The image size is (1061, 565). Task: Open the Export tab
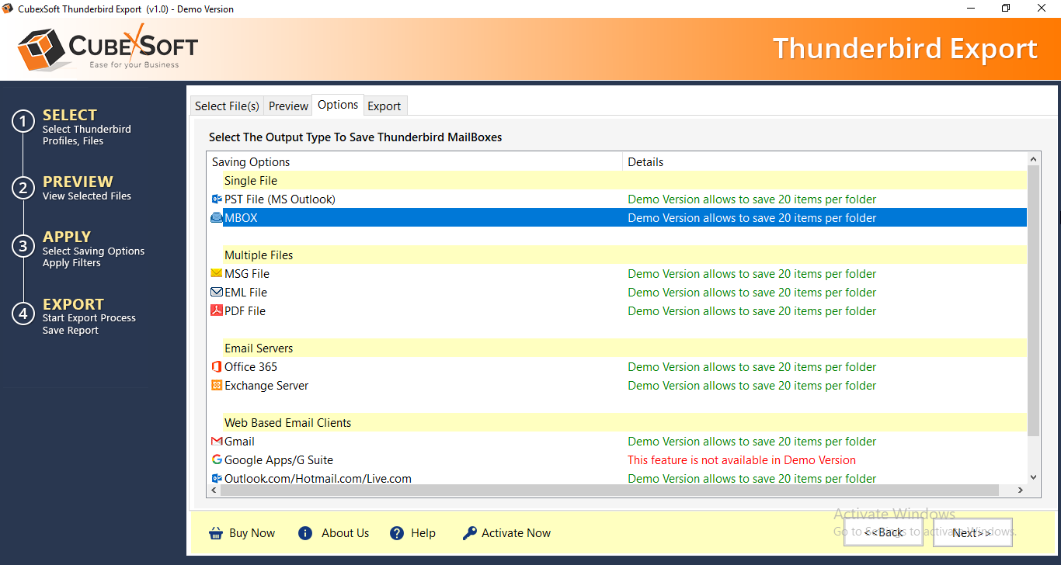click(x=384, y=106)
